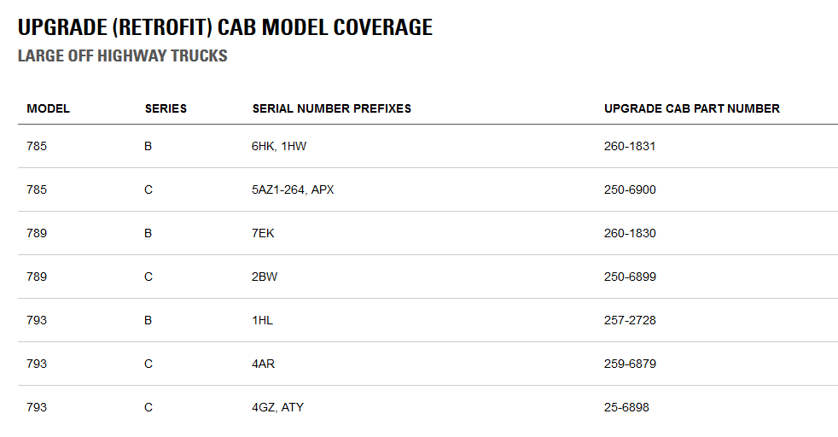
Task: Click the MODEL column header
Action: 49,108
